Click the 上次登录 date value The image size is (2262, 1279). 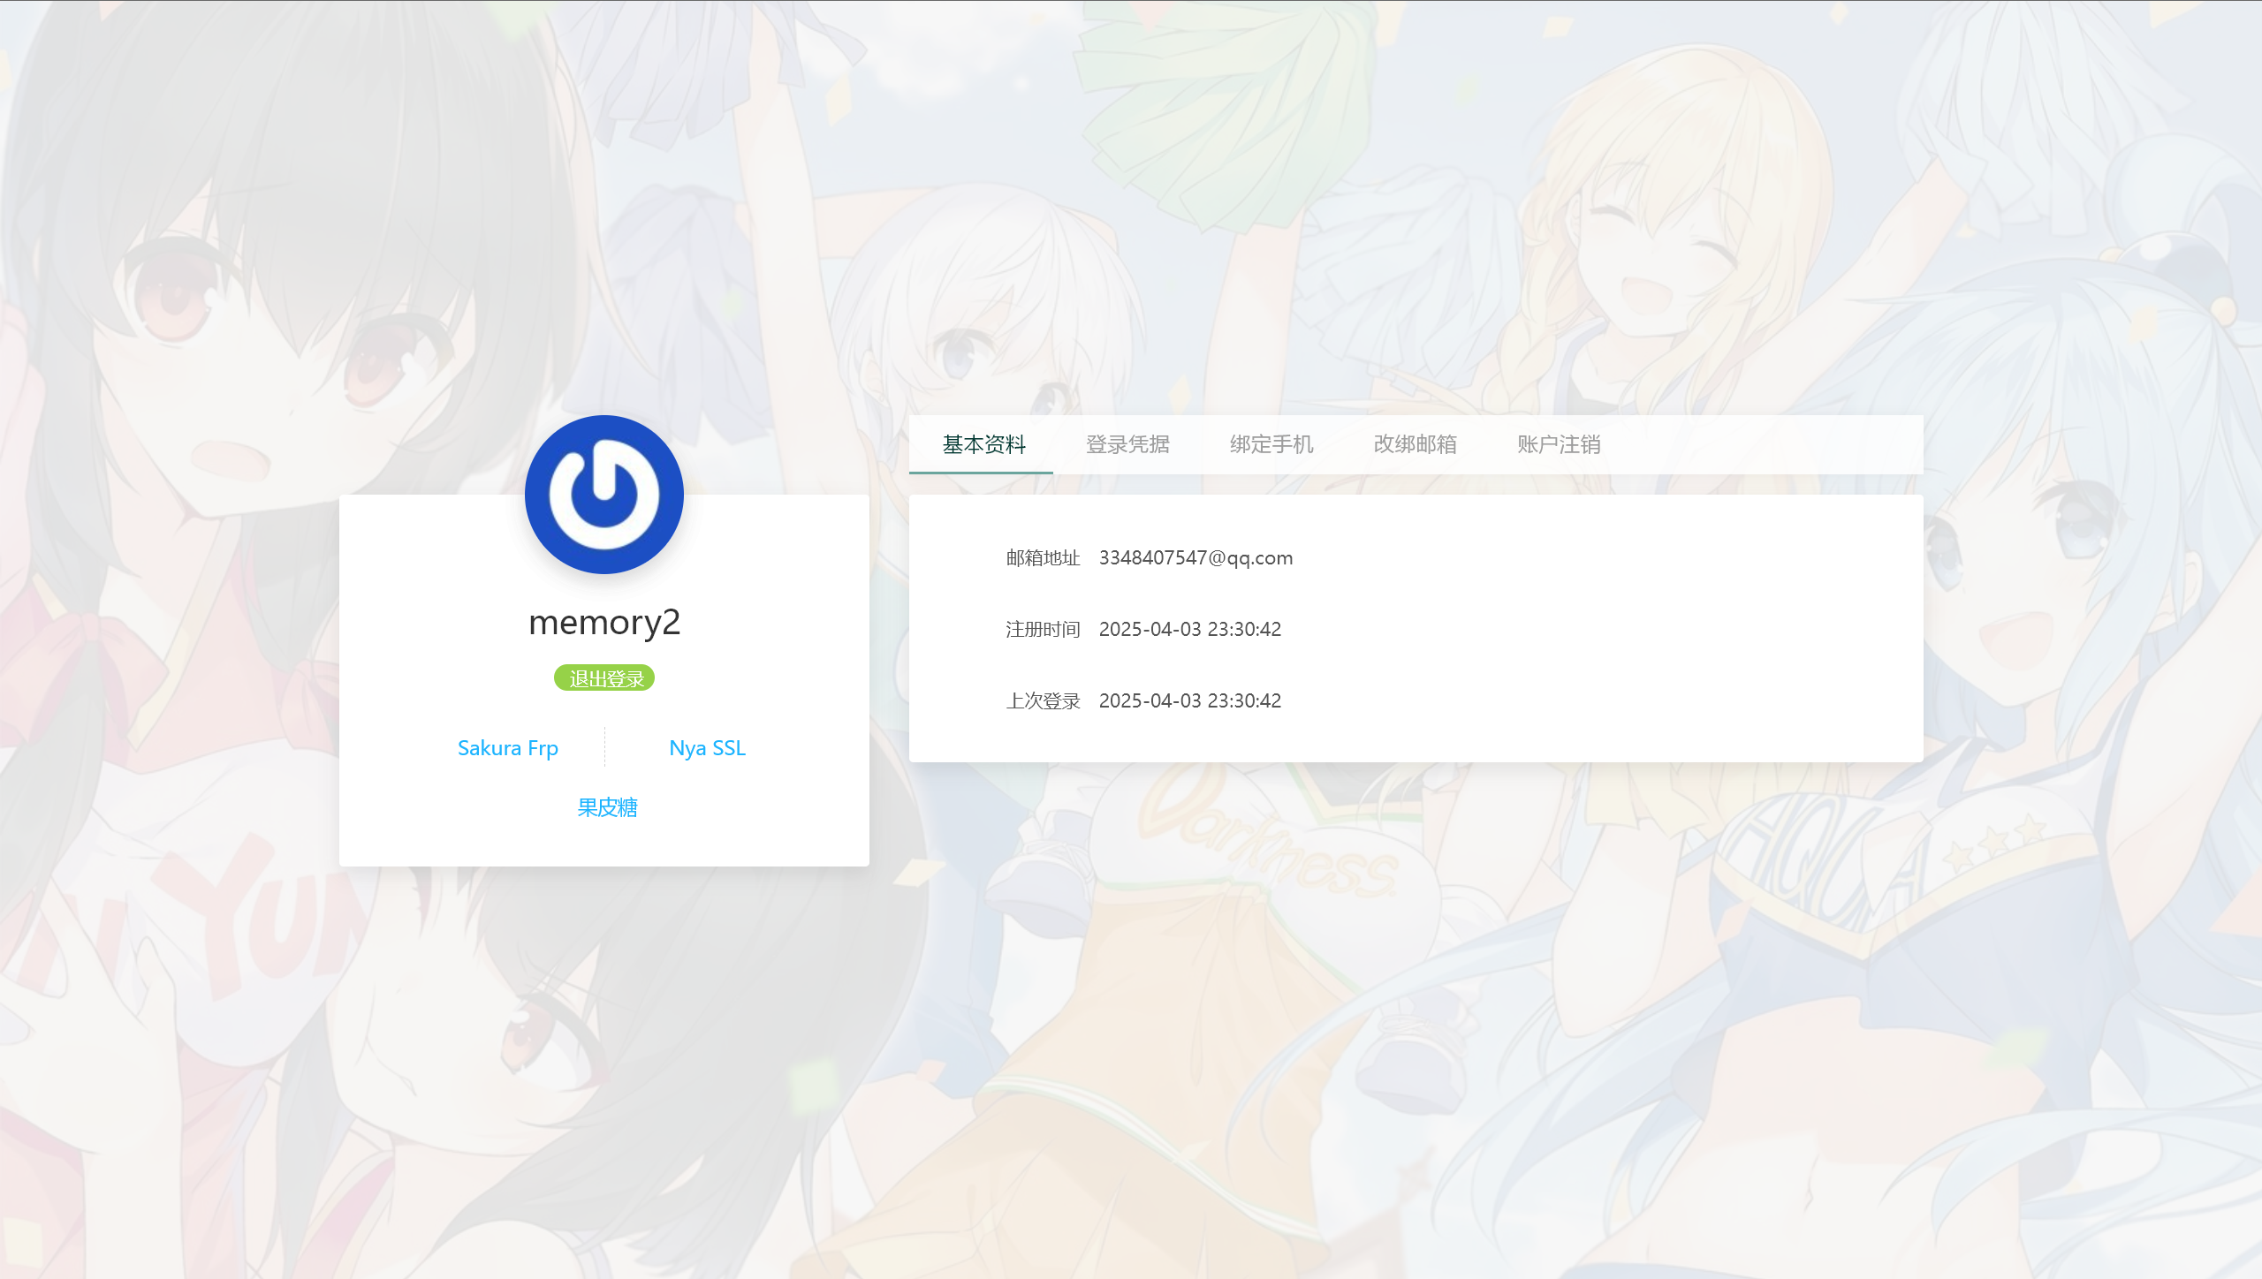click(1190, 701)
